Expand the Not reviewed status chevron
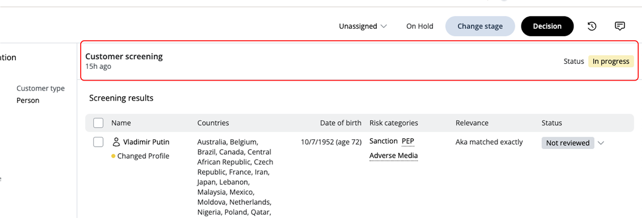 pyautogui.click(x=601, y=143)
